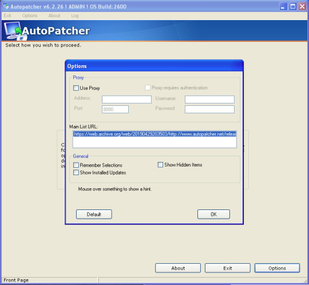The width and height of the screenshot is (309, 285).
Task: Open the Log menu item
Action: tap(75, 15)
